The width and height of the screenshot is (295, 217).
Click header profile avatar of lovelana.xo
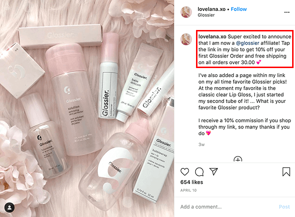186,12
